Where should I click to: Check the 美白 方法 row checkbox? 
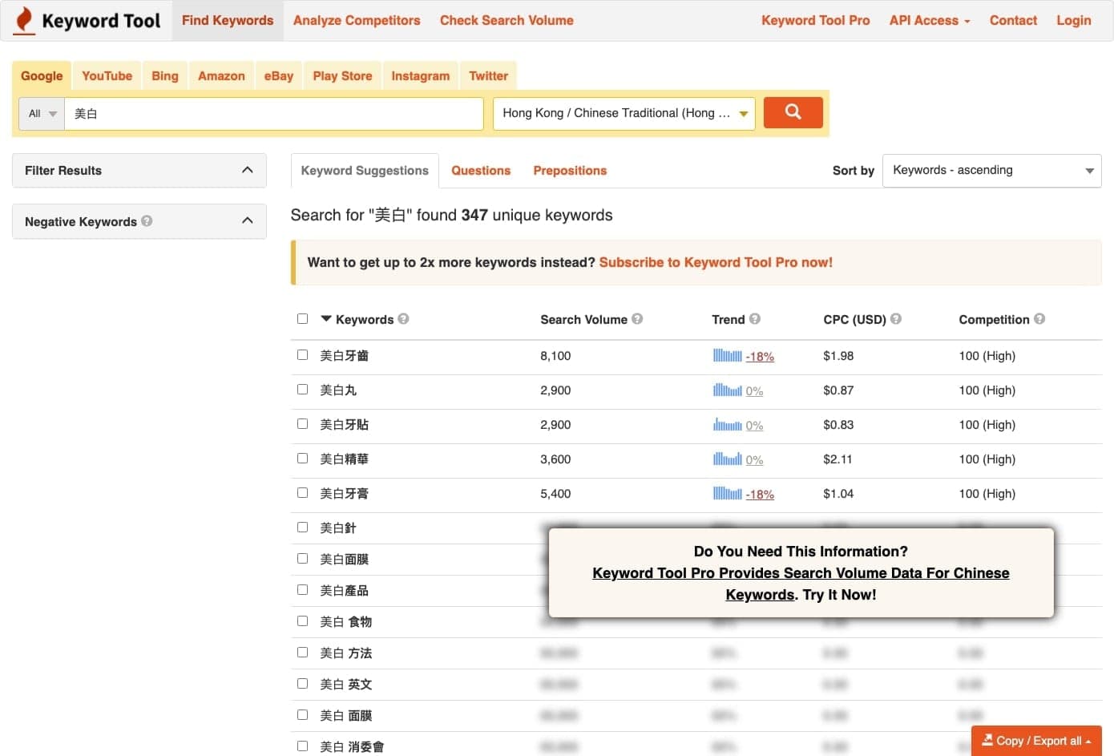click(x=302, y=652)
